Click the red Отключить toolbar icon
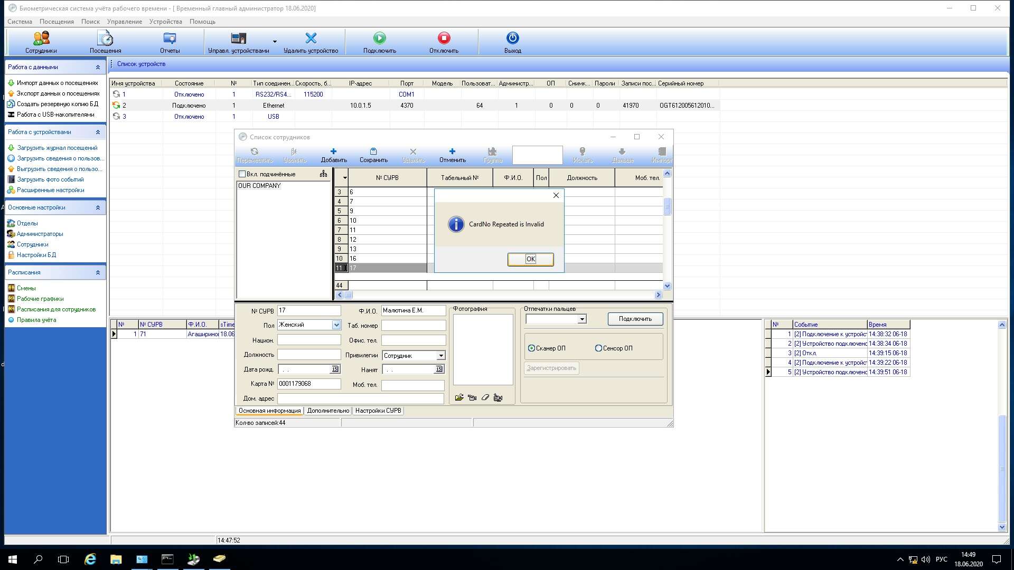The image size is (1014, 570). pos(444,42)
